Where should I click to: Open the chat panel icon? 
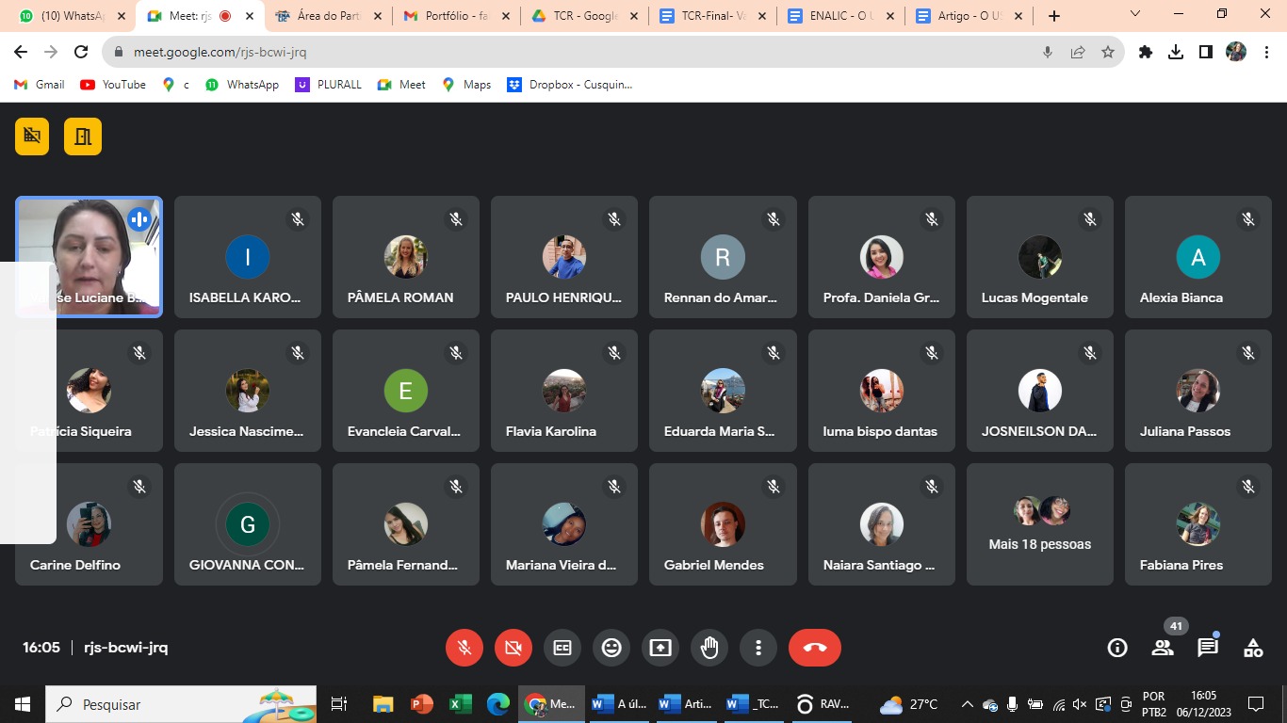click(x=1208, y=648)
